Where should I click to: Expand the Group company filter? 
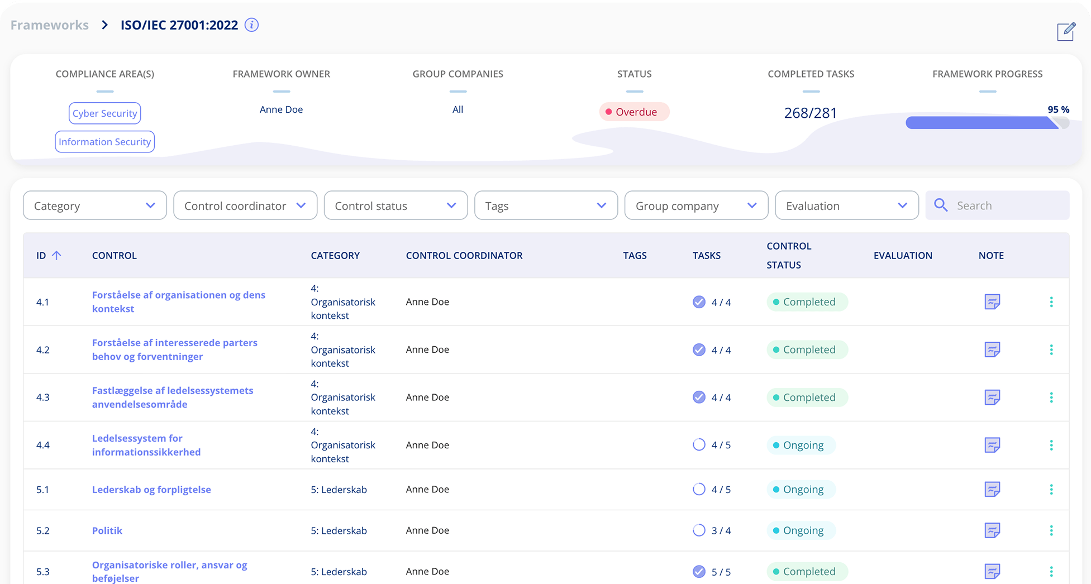pyautogui.click(x=696, y=205)
